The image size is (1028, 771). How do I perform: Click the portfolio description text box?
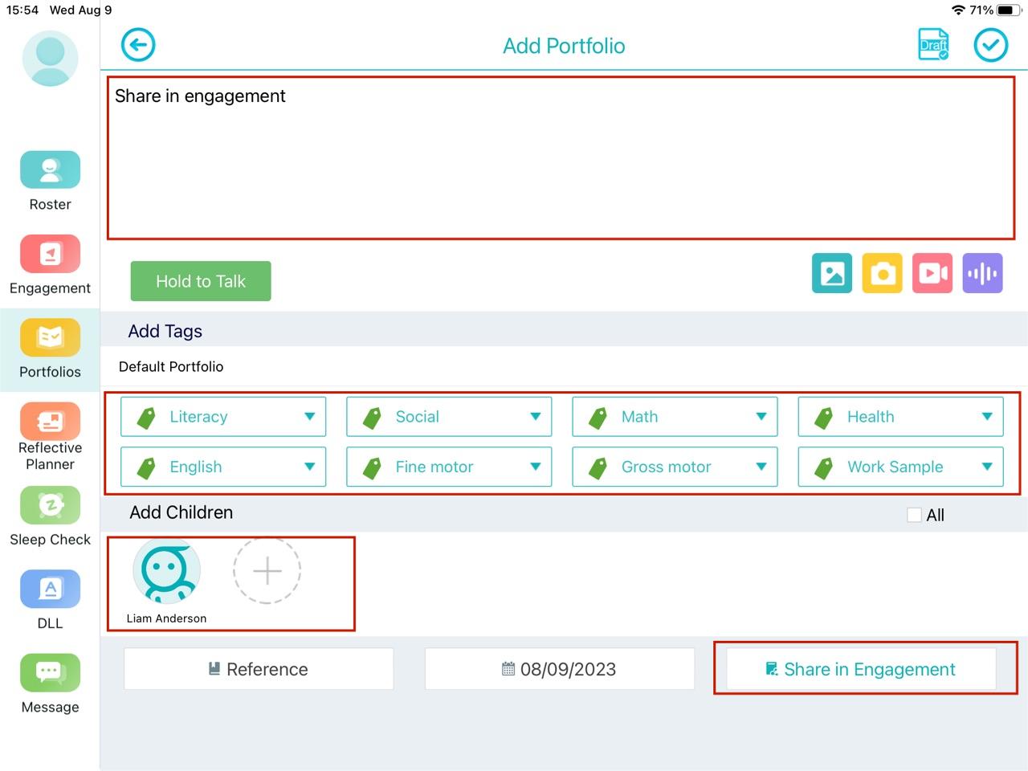pyautogui.click(x=561, y=158)
